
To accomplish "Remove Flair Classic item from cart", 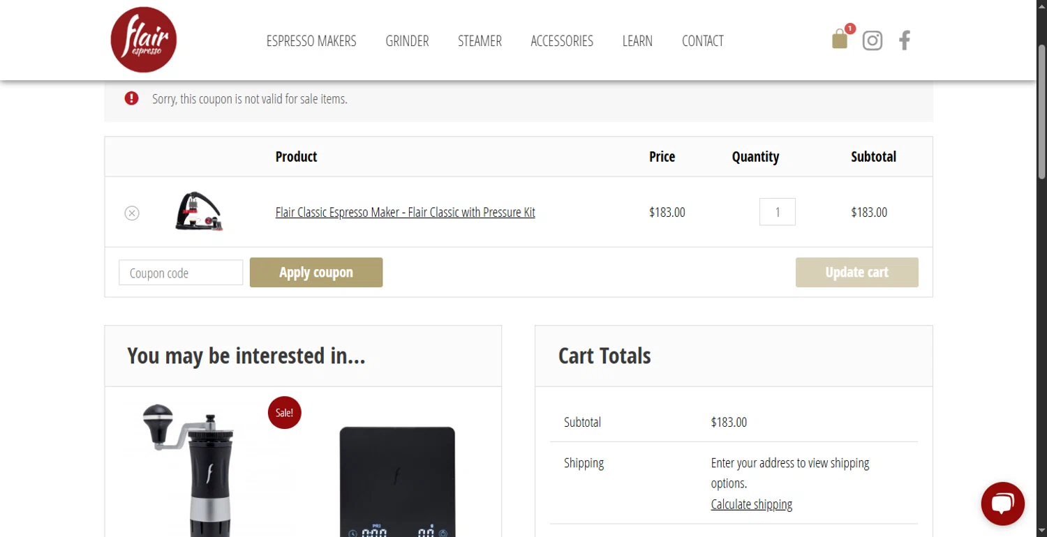I will click(x=132, y=213).
